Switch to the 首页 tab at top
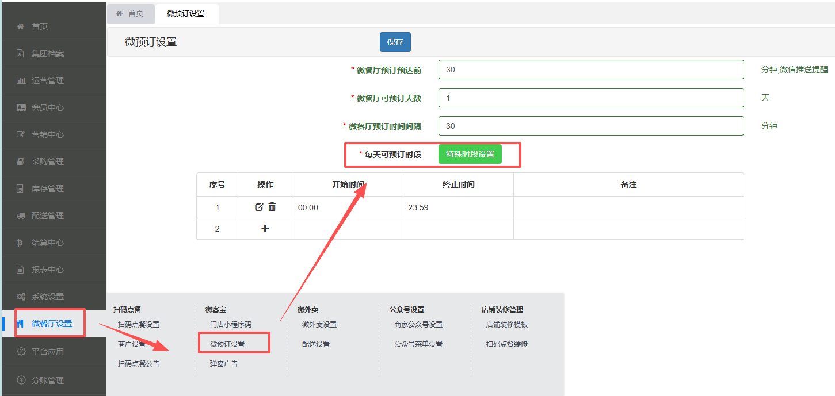Image resolution: width=835 pixels, height=396 pixels. (130, 13)
